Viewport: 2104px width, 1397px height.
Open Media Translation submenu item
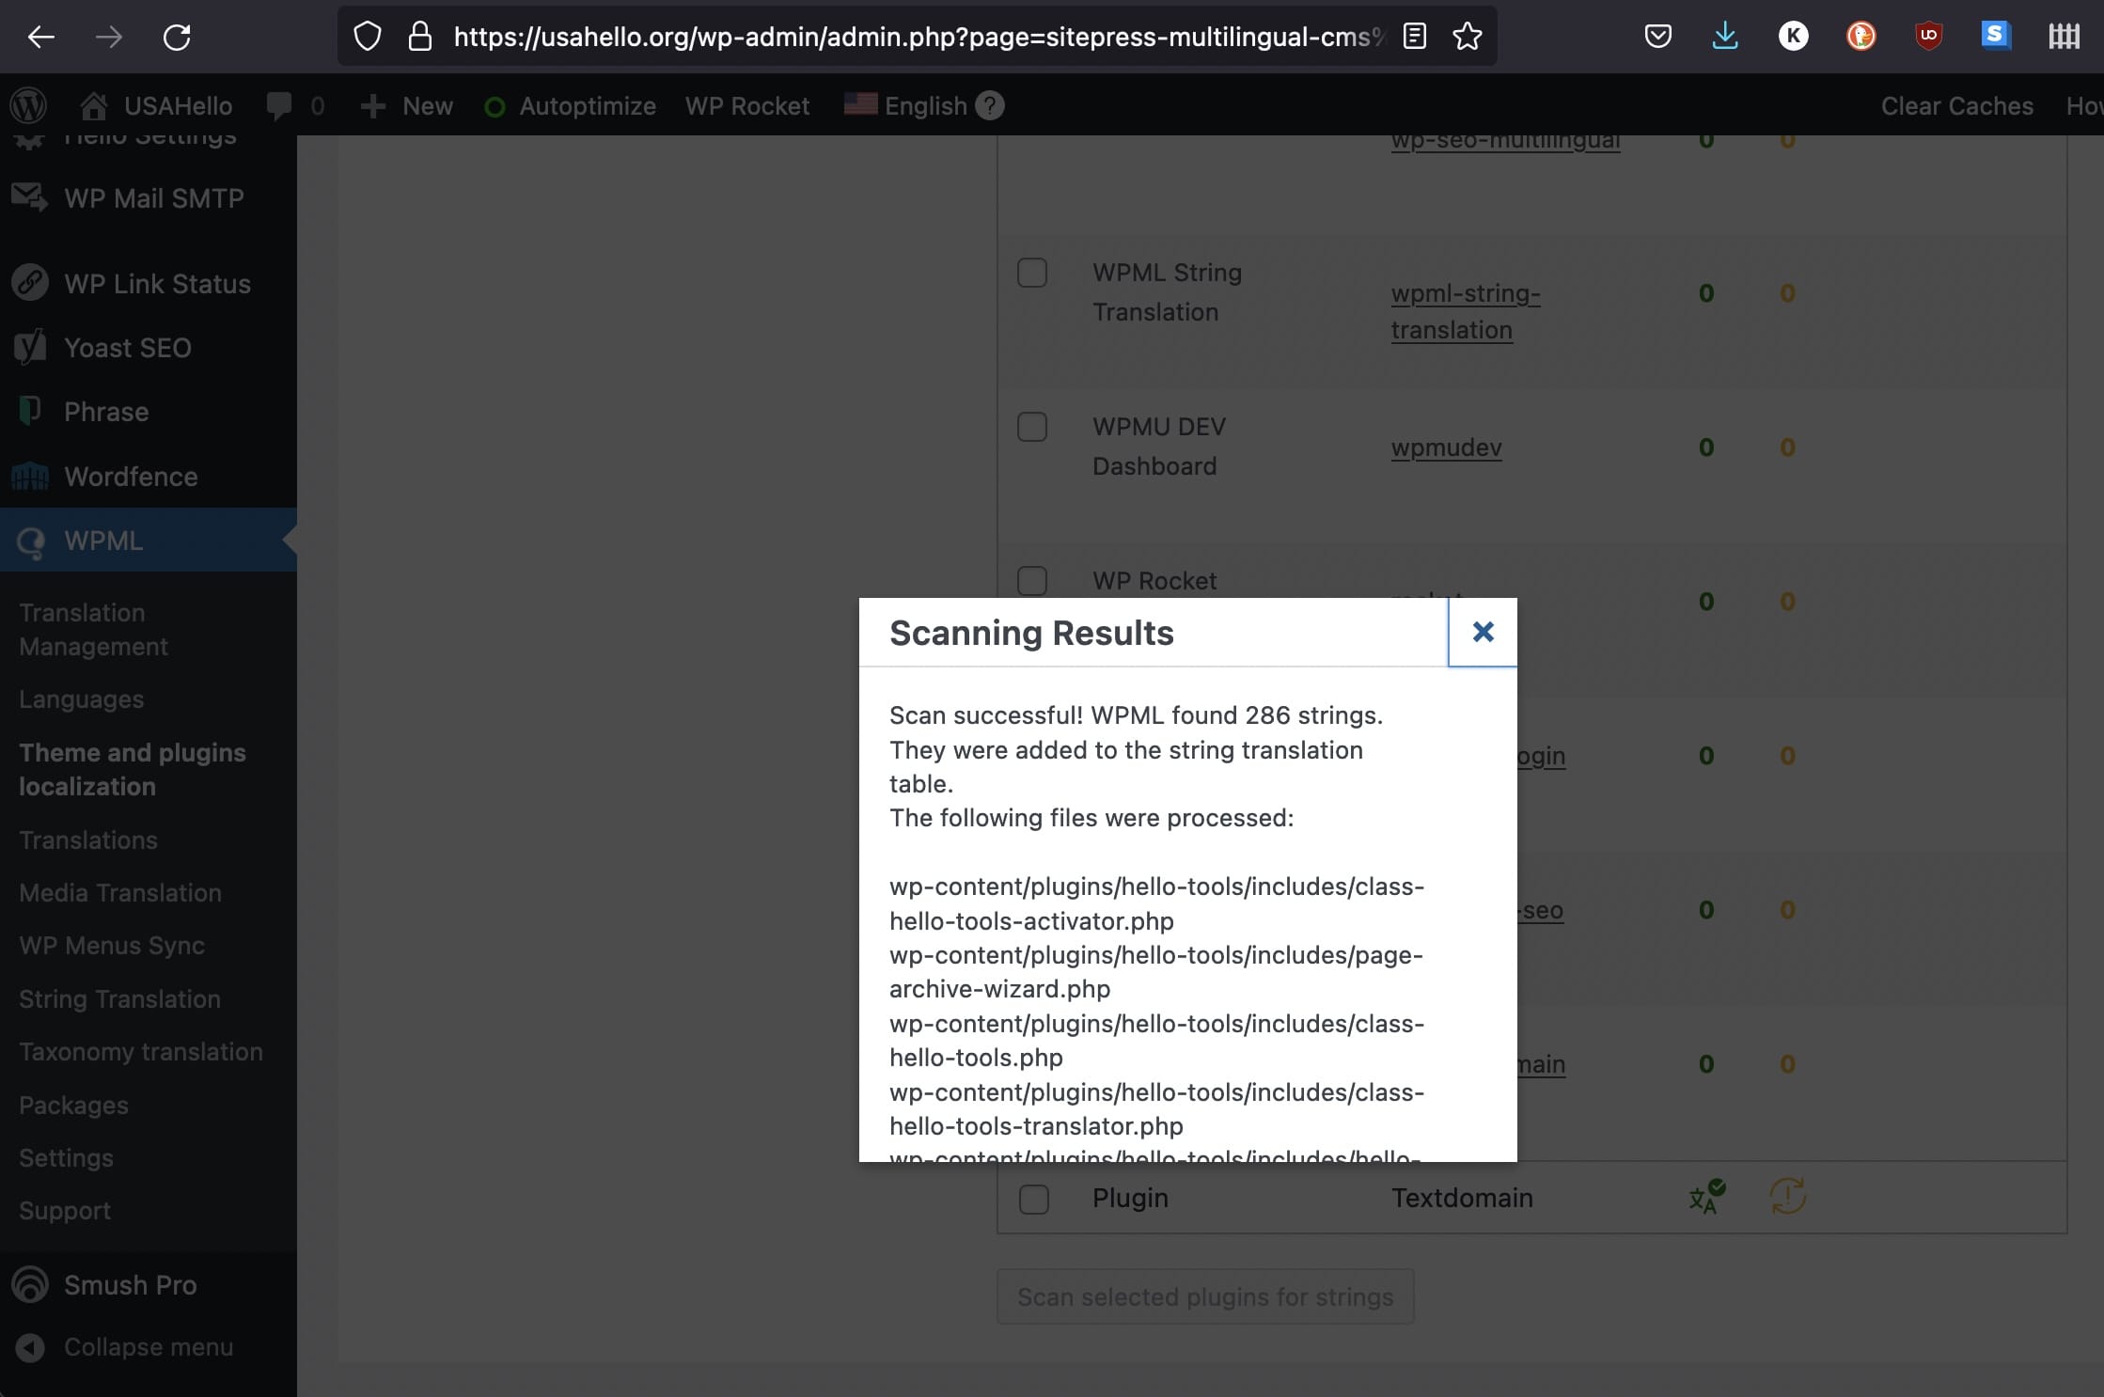(120, 892)
